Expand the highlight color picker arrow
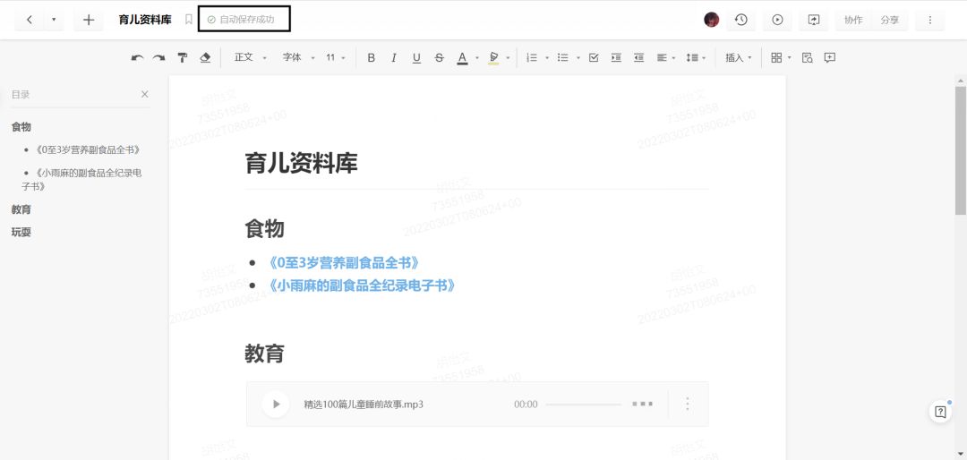Viewport: 967px width, 460px height. (x=508, y=58)
